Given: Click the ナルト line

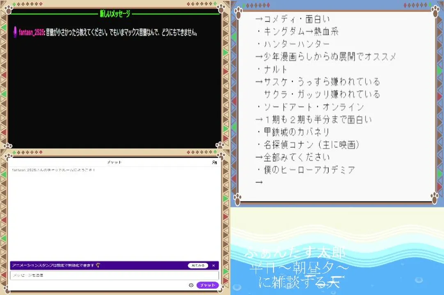Looking at the screenshot, I should [272, 69].
